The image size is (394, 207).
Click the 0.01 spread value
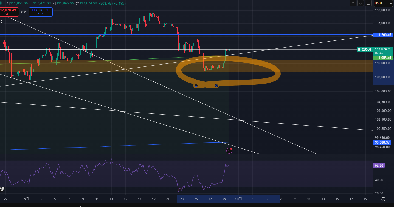(24, 12)
